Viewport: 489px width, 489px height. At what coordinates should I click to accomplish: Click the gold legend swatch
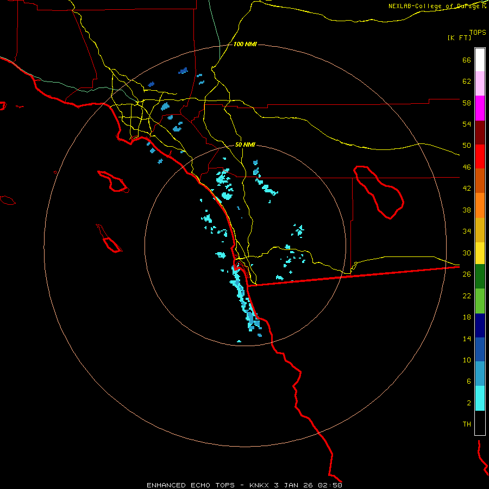tap(480, 230)
